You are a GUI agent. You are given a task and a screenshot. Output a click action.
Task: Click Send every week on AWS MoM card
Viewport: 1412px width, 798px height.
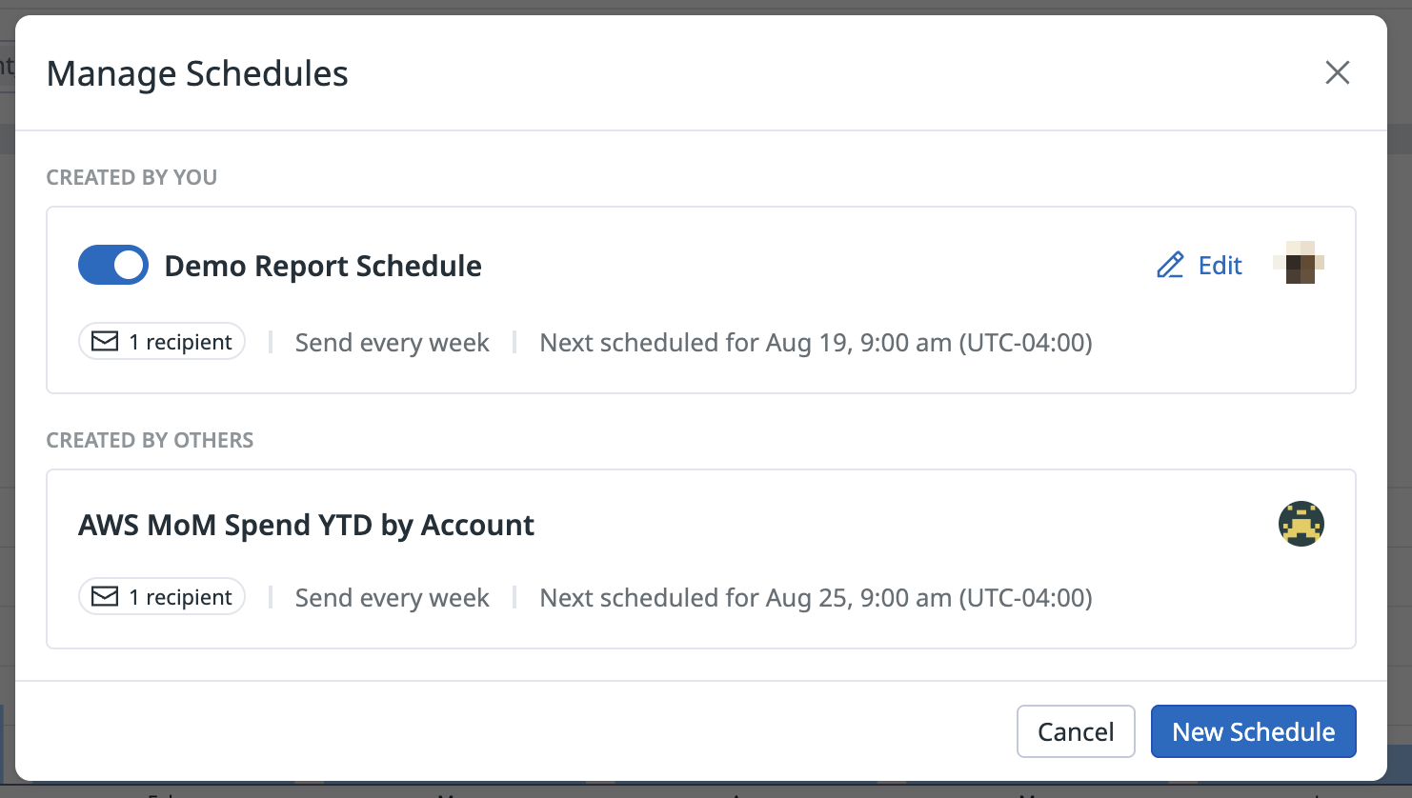click(x=392, y=598)
